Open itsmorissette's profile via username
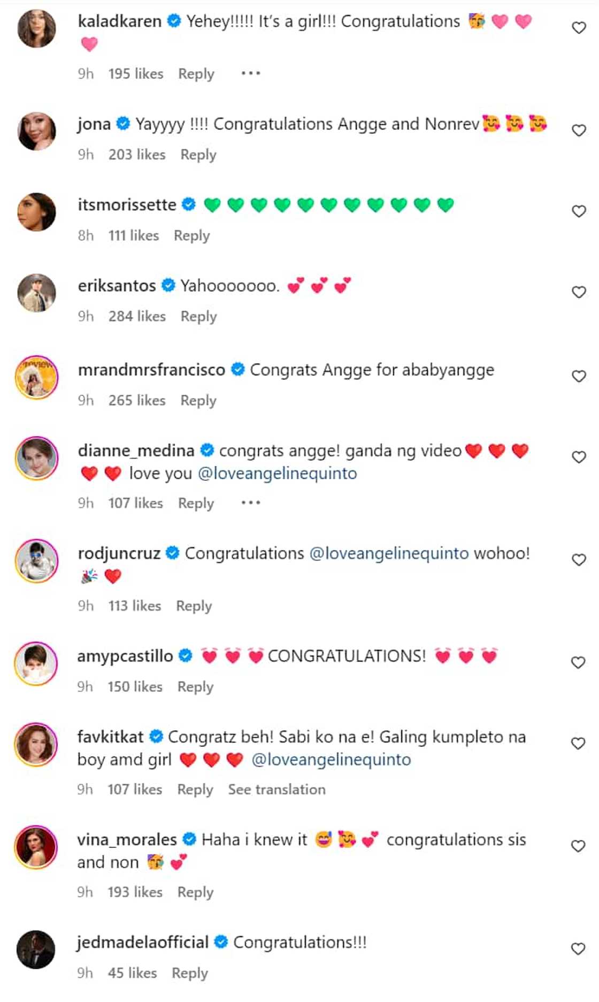The height and width of the screenshot is (1002, 599). coord(127,205)
